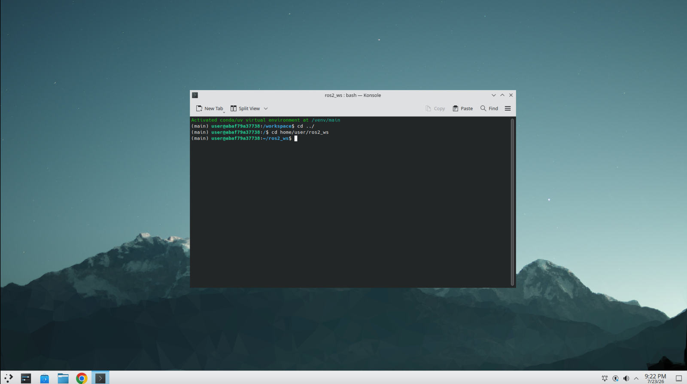Maximize the Konsole window
Image resolution: width=687 pixels, height=384 pixels.
click(502, 95)
